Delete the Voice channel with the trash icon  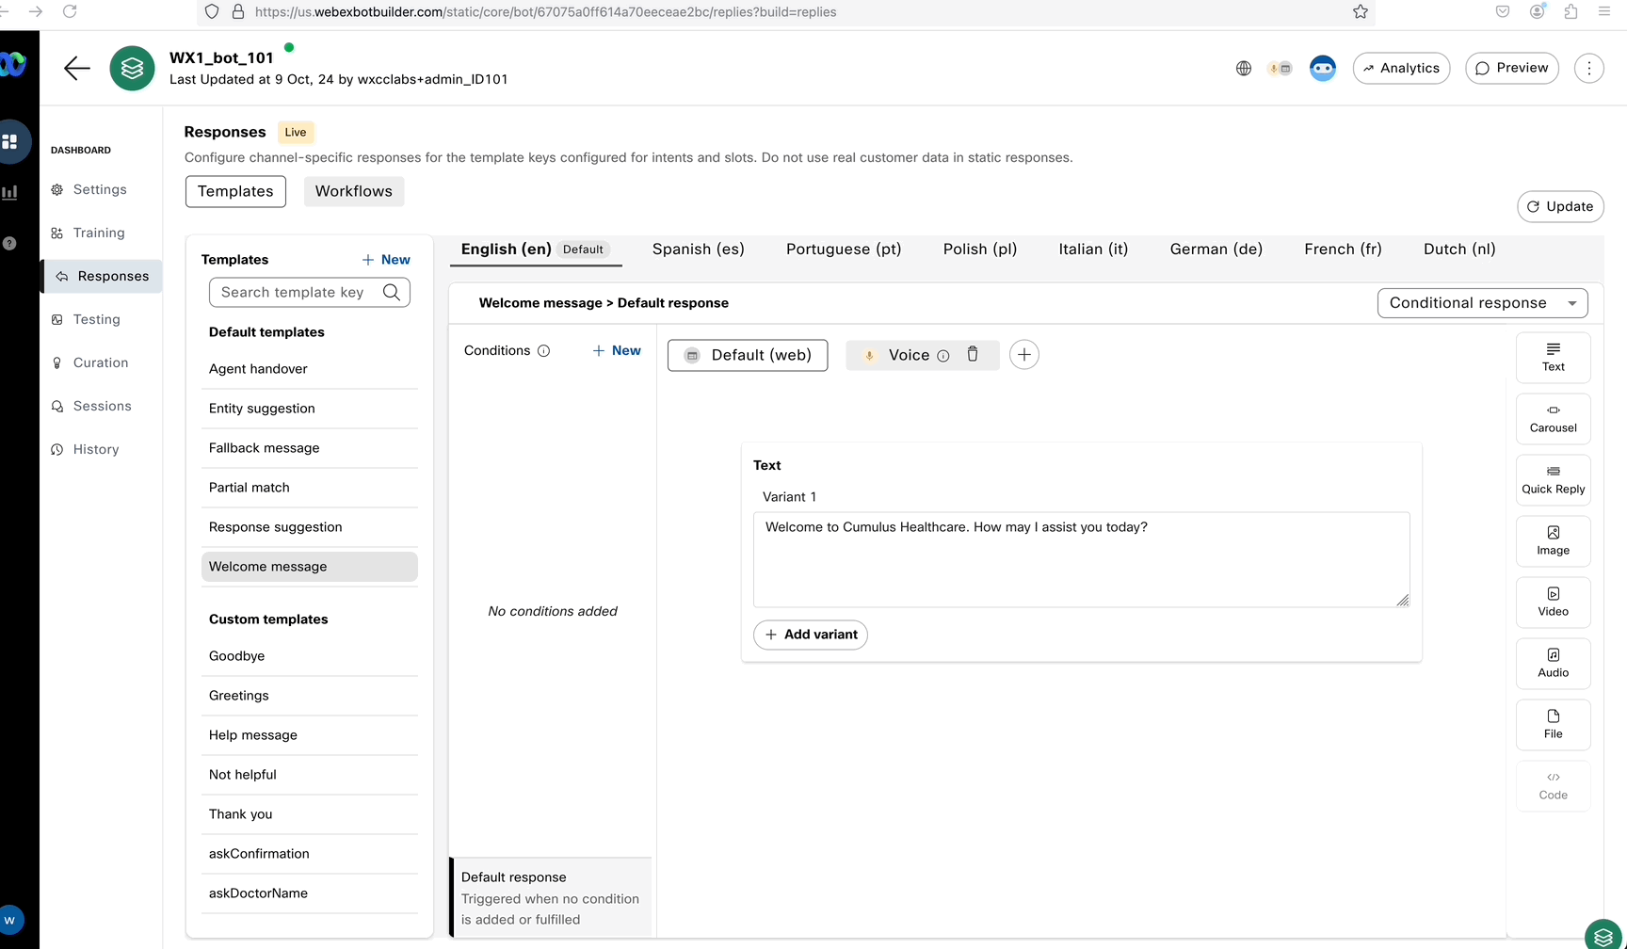973,354
